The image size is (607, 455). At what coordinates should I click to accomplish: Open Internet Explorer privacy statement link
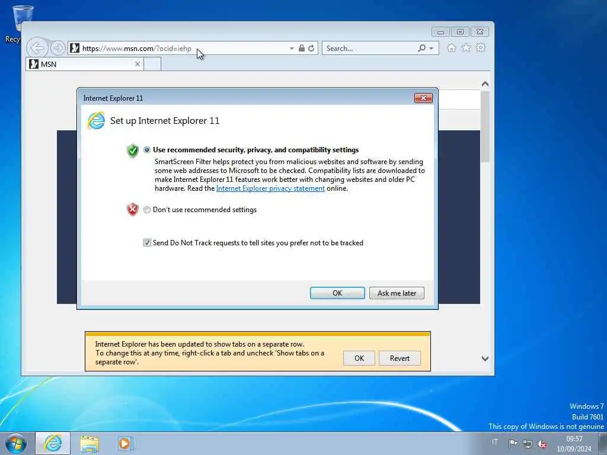[x=270, y=188]
